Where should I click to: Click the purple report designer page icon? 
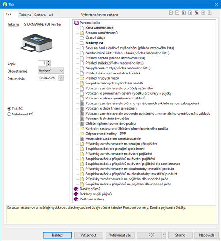tap(197, 13)
